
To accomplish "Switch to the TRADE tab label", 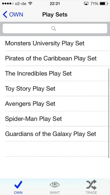I will [x=91, y=192].
